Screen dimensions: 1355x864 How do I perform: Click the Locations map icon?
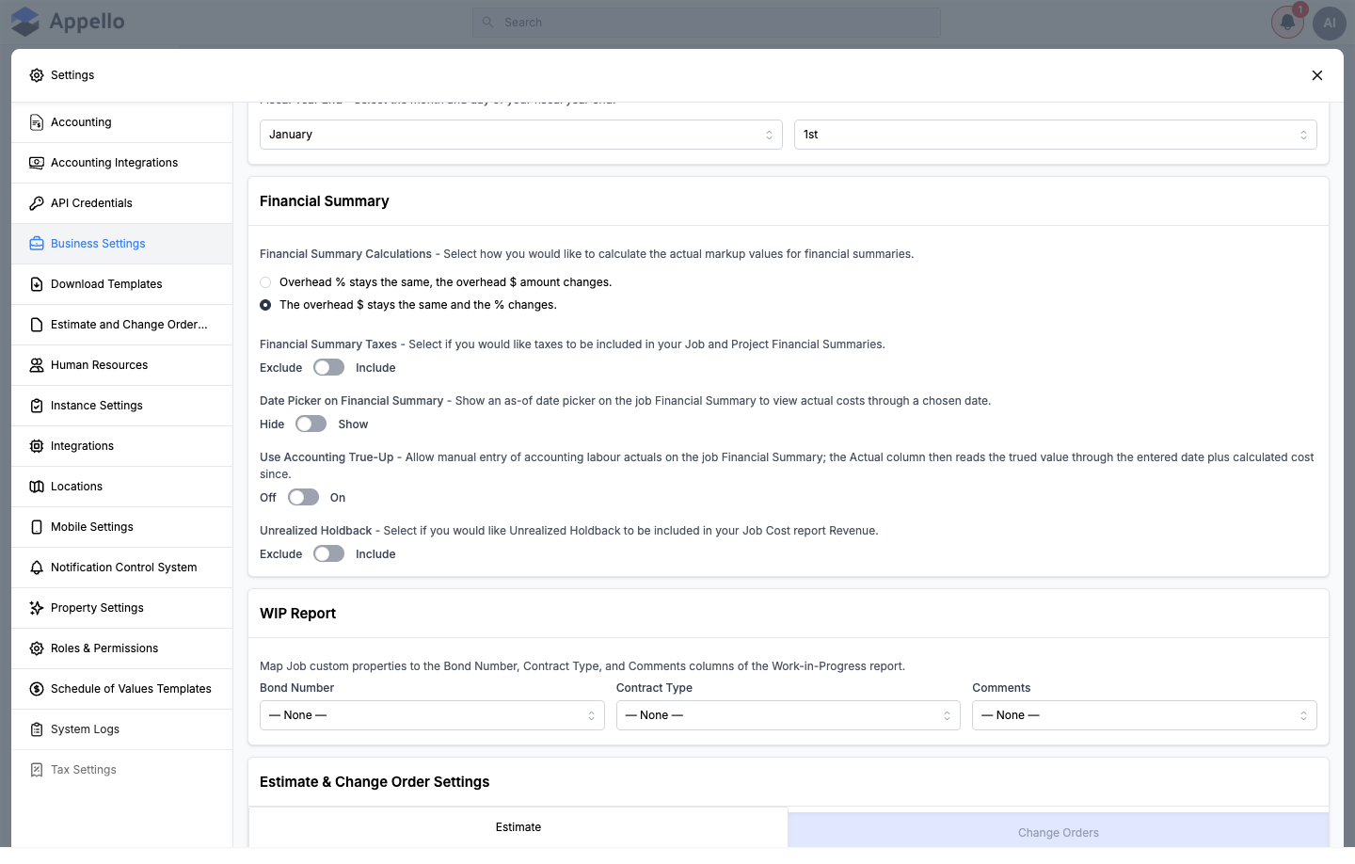point(37,487)
